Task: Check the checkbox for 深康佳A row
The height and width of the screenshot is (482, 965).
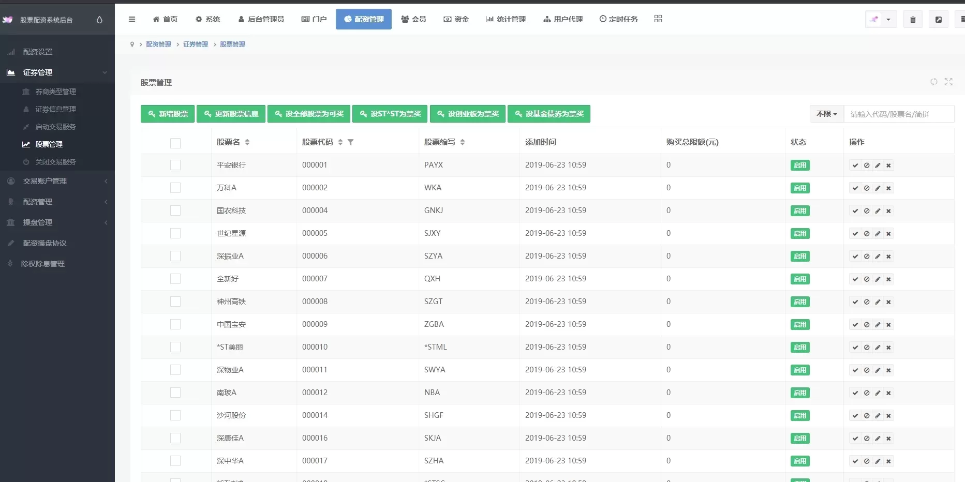Action: pos(175,438)
